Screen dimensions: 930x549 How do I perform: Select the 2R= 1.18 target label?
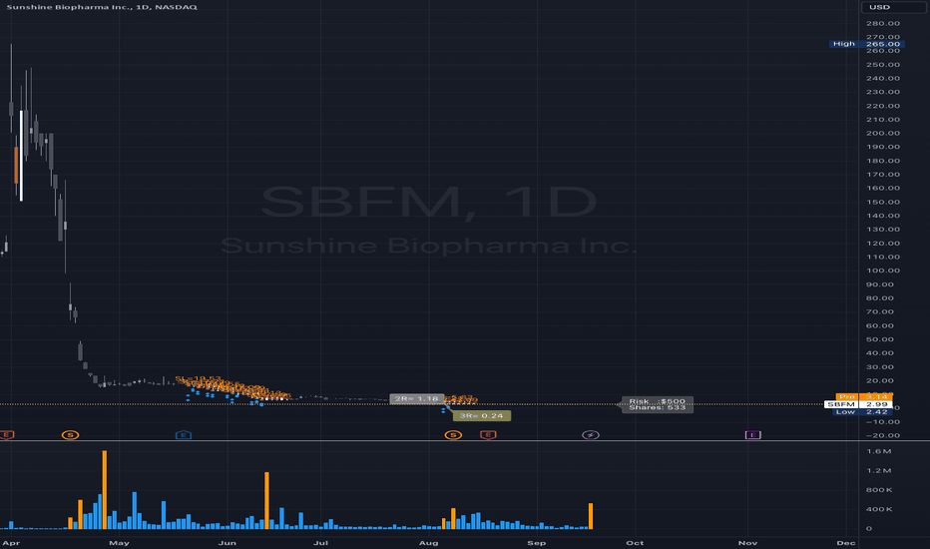[x=416, y=398]
